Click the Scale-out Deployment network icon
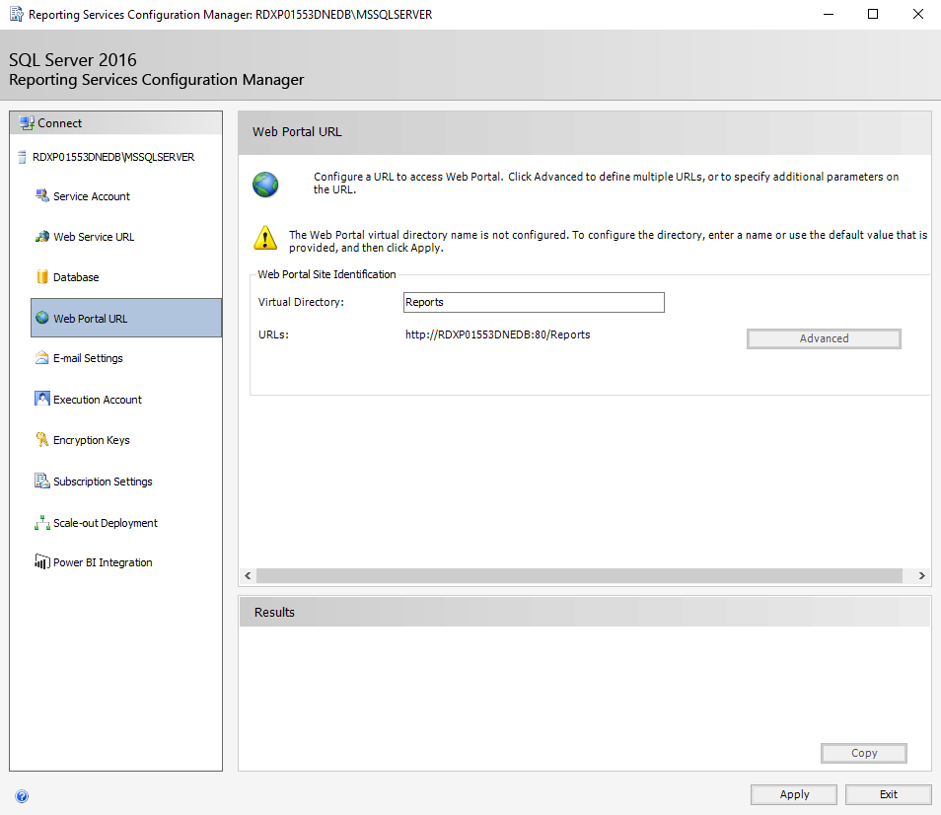The height and width of the screenshot is (815, 941). [42, 523]
